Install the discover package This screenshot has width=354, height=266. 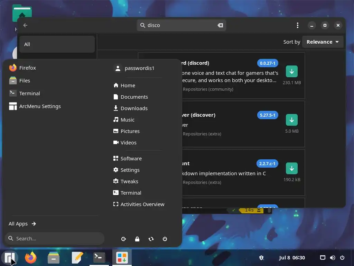[292, 120]
